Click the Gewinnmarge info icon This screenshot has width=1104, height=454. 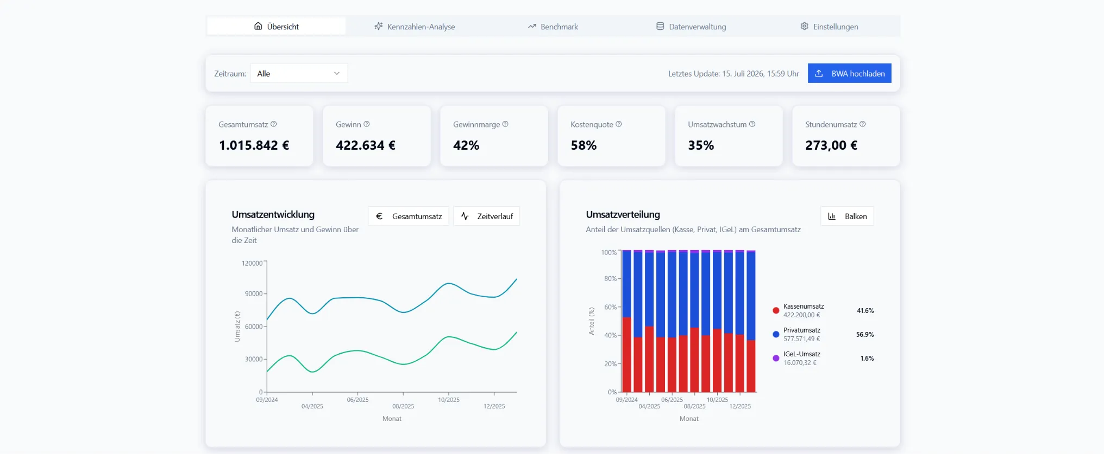[x=505, y=124]
